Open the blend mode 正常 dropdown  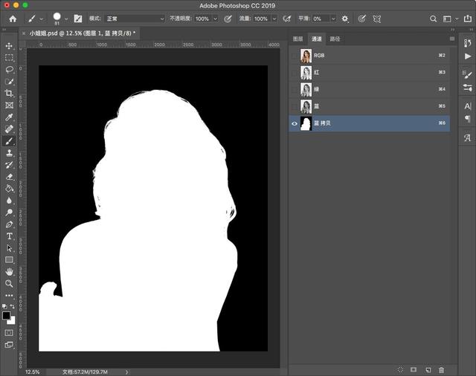(x=135, y=19)
